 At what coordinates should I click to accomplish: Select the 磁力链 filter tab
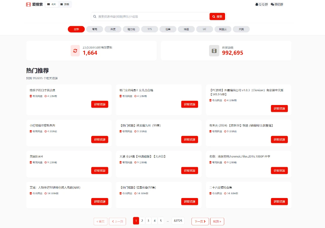[x=131, y=29]
